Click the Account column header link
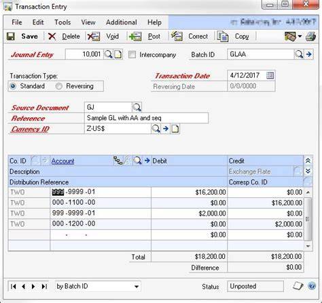Viewport: 322px width, 303px height. 62,161
